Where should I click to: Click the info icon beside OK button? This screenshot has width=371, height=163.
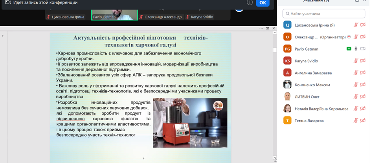[x=250, y=3]
